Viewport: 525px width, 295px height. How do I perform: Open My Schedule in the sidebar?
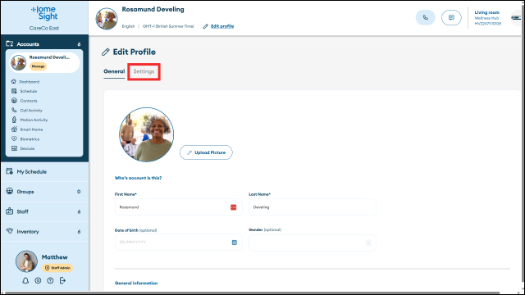click(x=44, y=171)
